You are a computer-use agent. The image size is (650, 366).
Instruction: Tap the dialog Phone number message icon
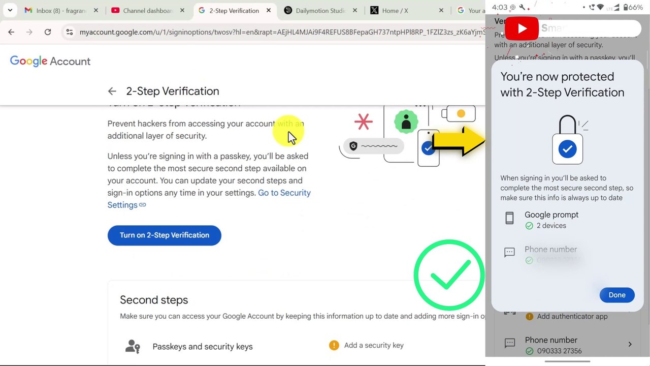(x=509, y=252)
